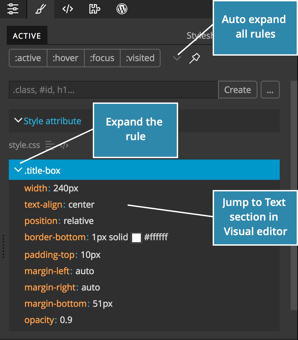This screenshot has height=340, width=298.
Task: Toggle the :hover pseudo-class state
Action: coord(66,58)
